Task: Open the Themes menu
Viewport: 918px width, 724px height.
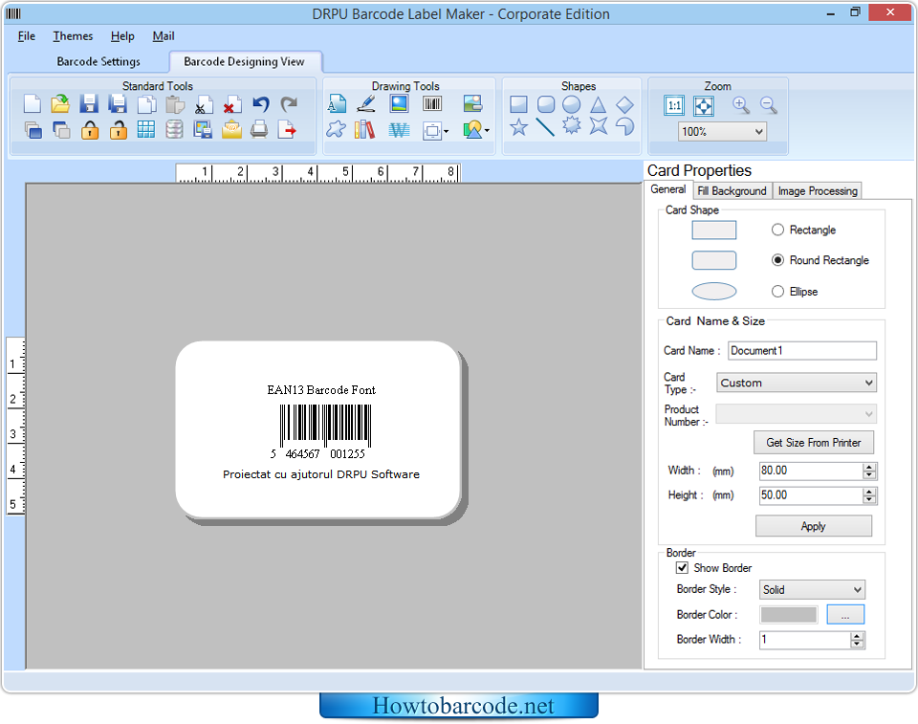Action: [73, 36]
